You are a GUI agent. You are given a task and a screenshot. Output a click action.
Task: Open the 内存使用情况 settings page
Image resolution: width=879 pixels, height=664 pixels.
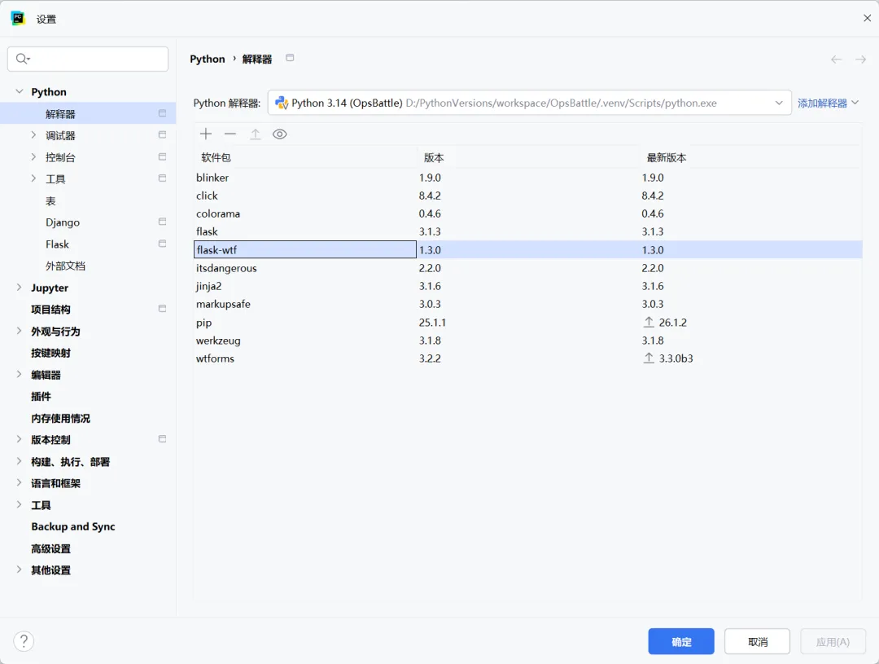[x=60, y=418]
